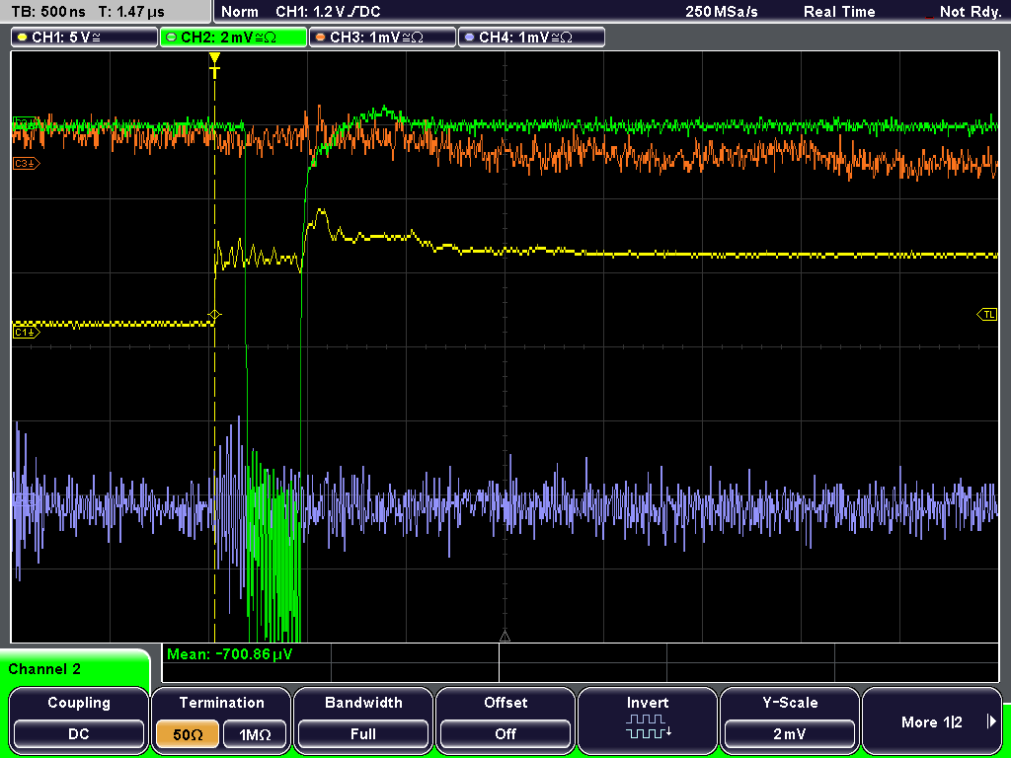Click the Mean: -700.86 µV measurement
Screen dimensions: 1011x758
click(229, 654)
